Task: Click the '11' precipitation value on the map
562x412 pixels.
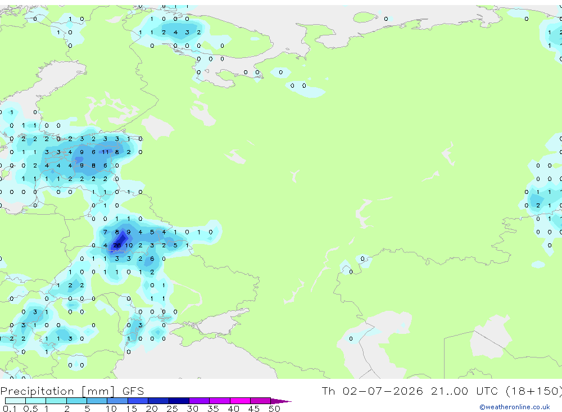Action: (105, 152)
